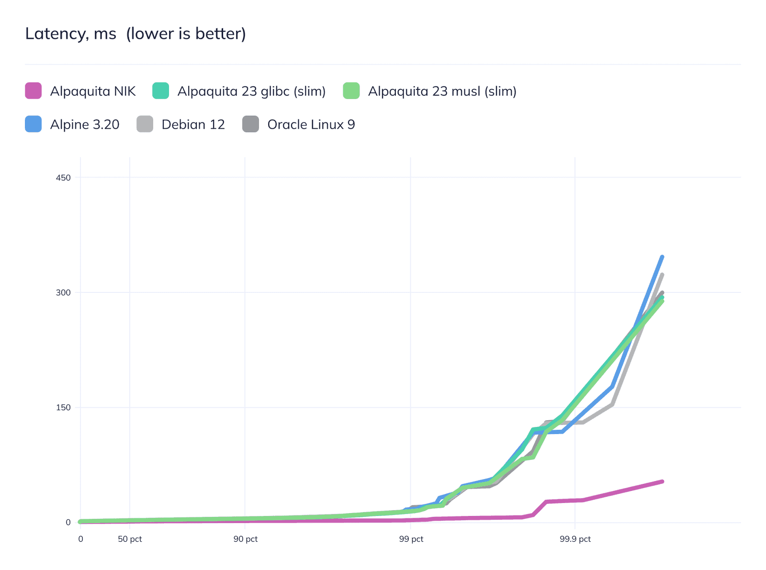766x570 pixels.
Task: Click the 99.9 pct x-axis label
Action: [575, 539]
